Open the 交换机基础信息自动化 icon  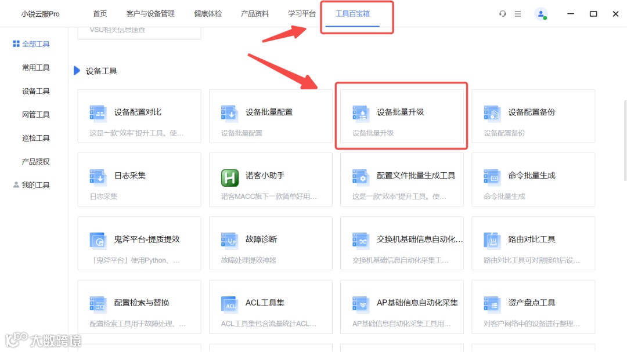click(x=361, y=240)
